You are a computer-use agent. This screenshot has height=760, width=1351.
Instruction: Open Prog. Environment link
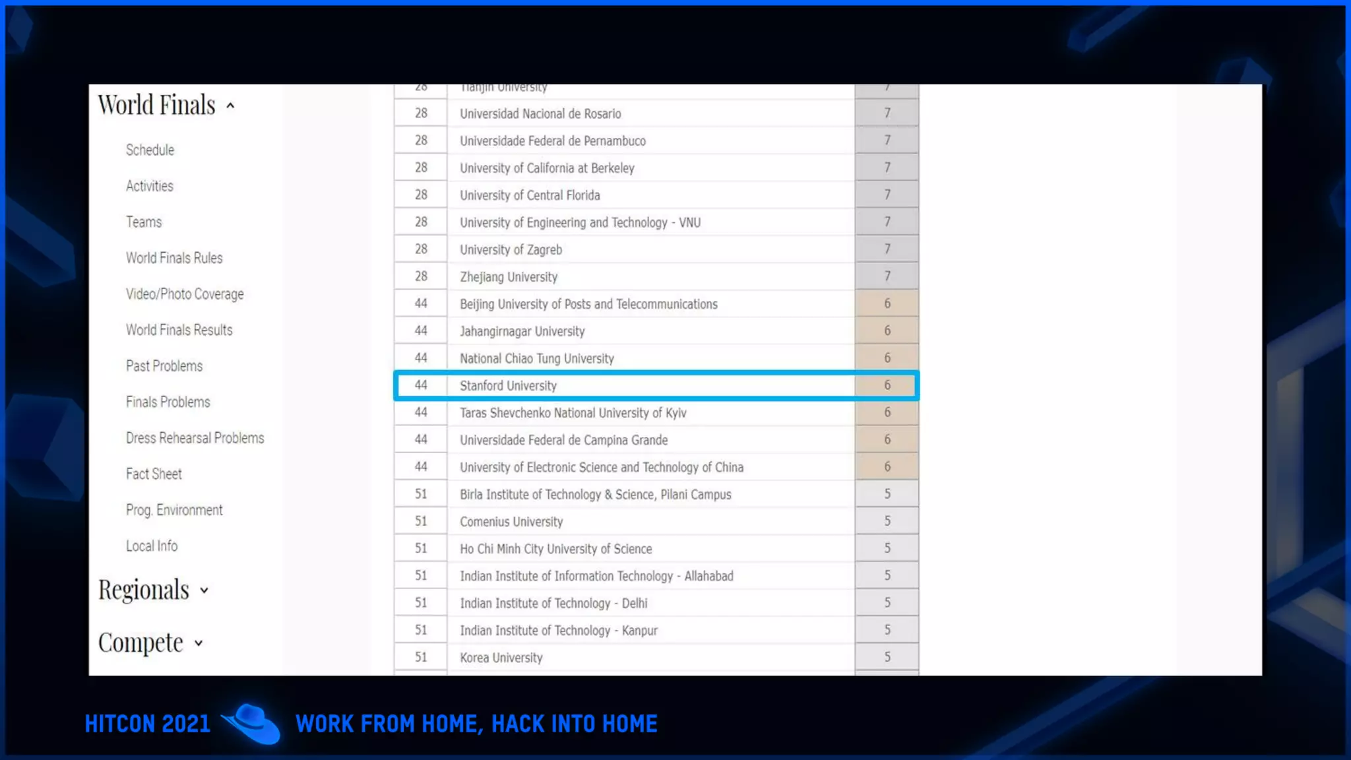[x=174, y=510]
